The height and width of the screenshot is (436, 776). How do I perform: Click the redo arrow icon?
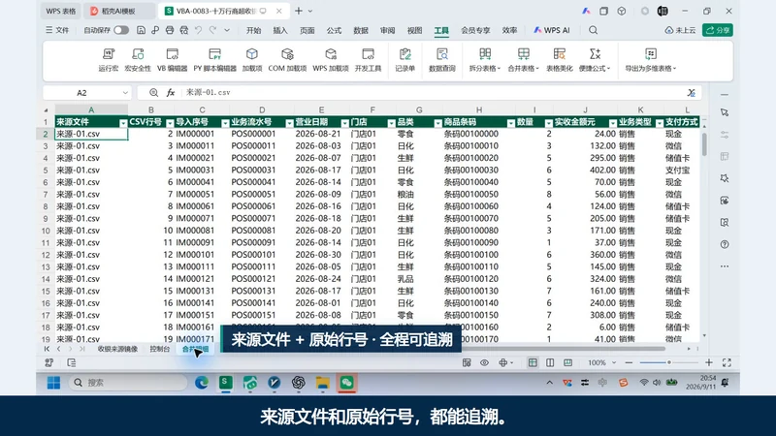[212, 30]
